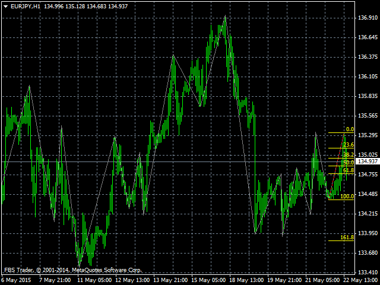Select the 133.950 price axis label
The height and width of the screenshot is (285, 380).
368,233
